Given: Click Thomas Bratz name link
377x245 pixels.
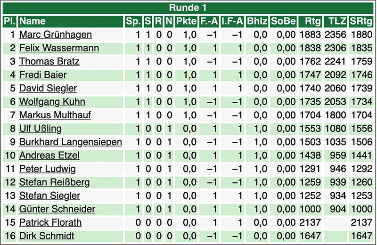Looking at the screenshot, I should (x=49, y=62).
